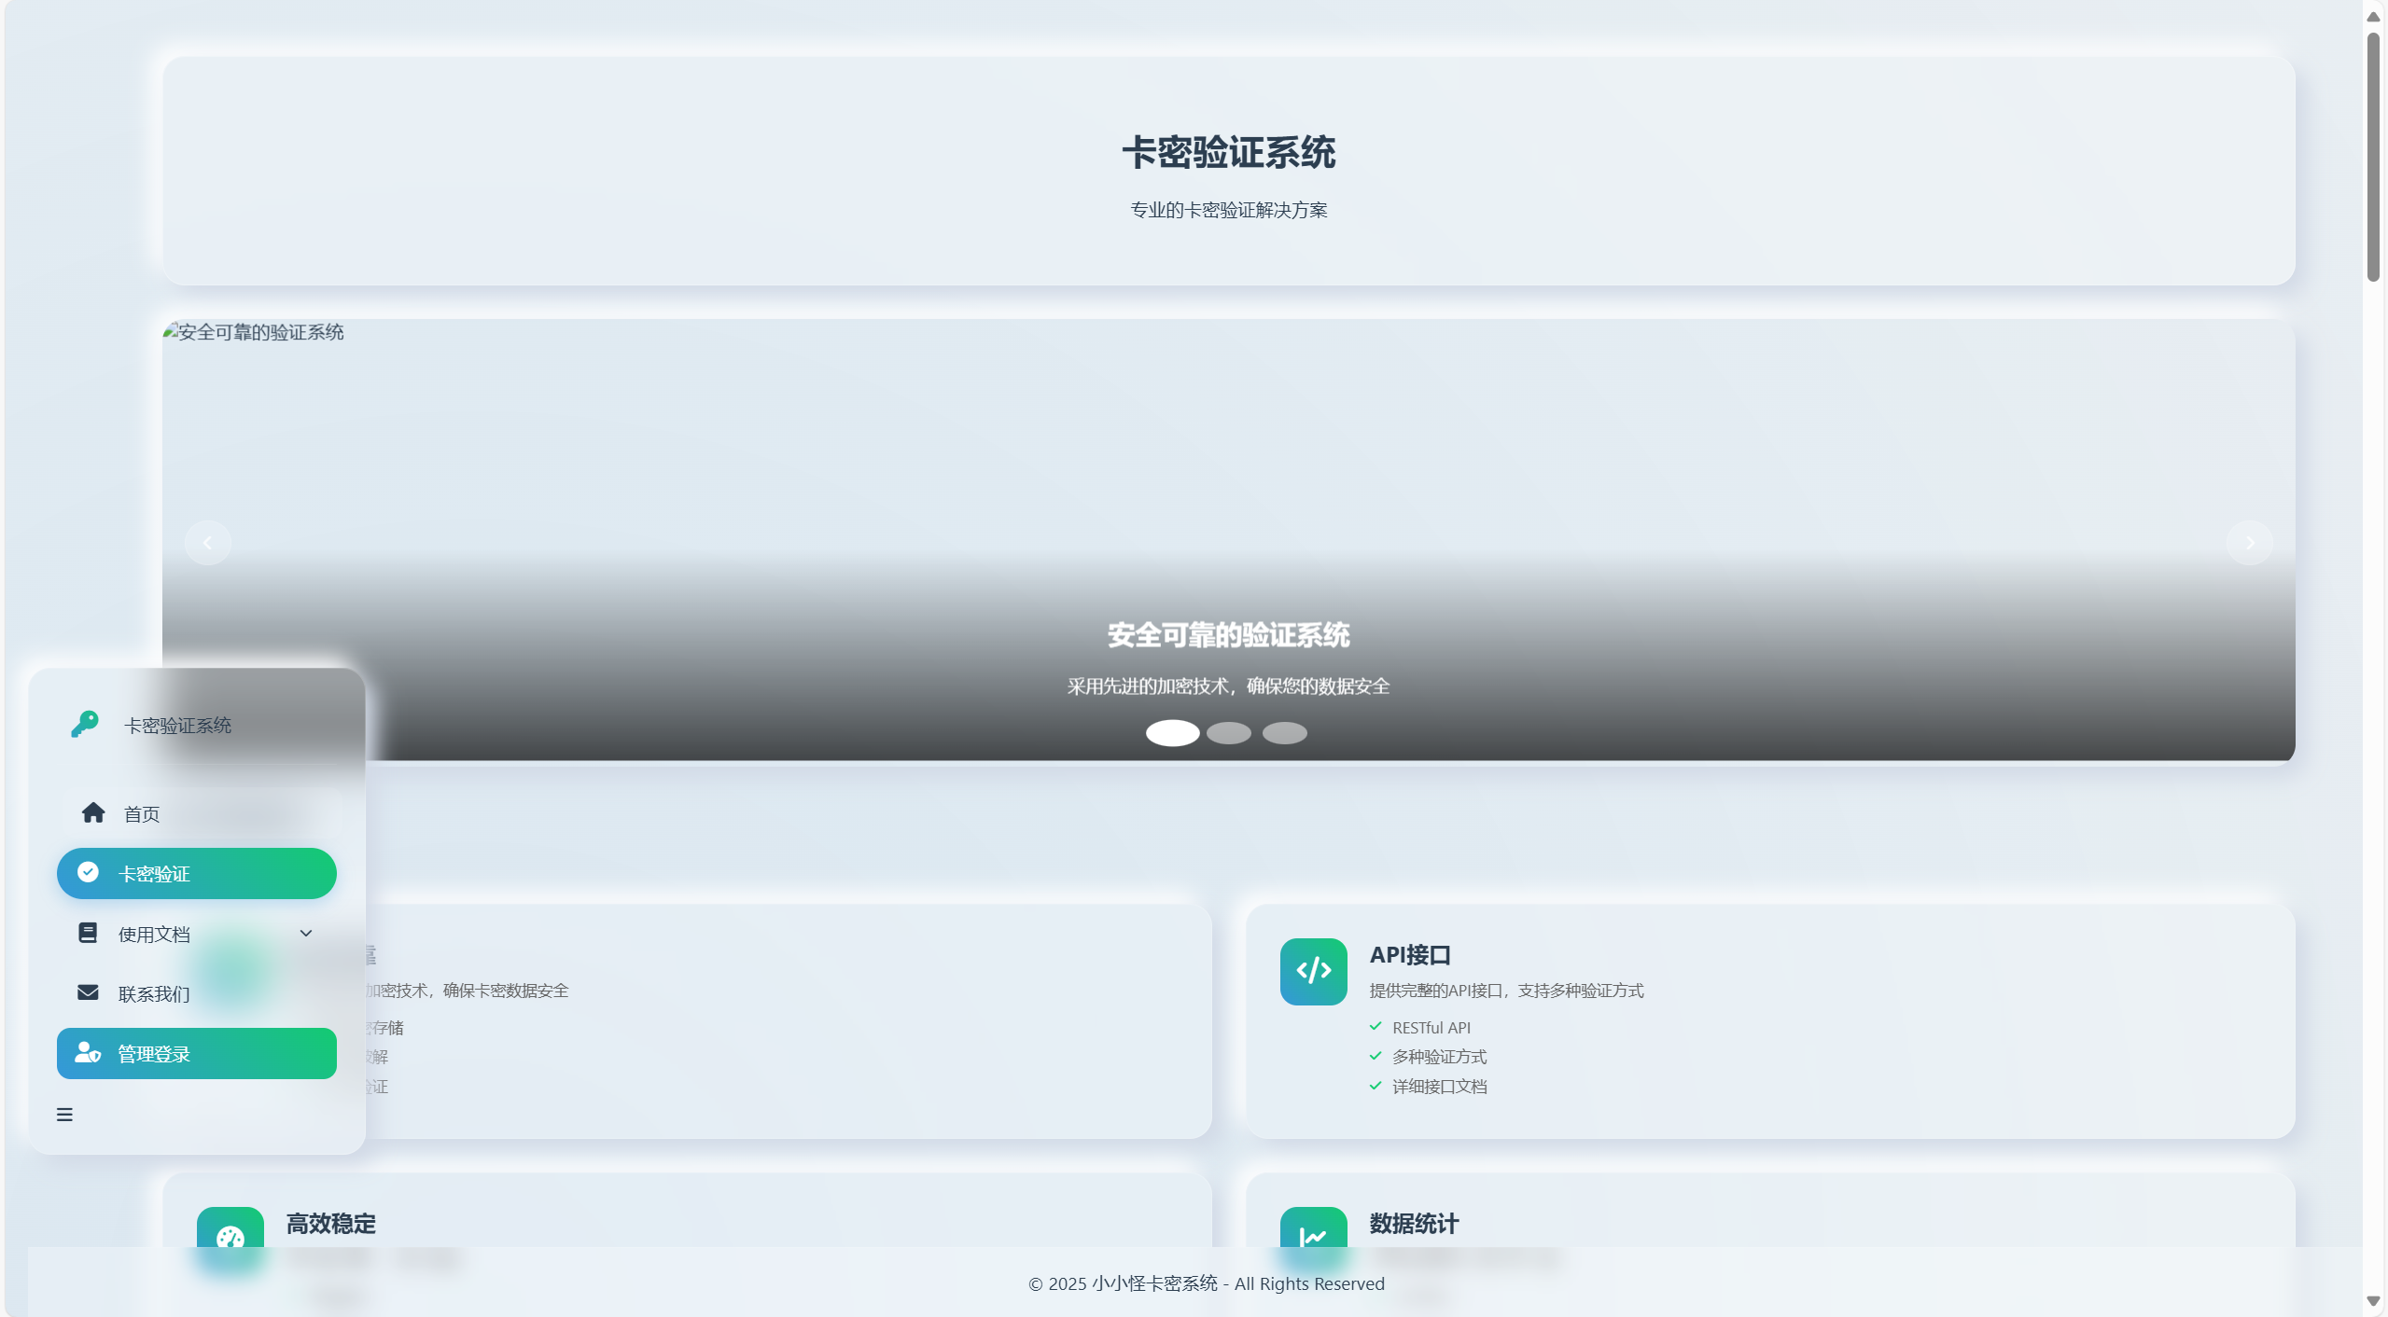The width and height of the screenshot is (2388, 1317).
Task: Click the envelope icon for 联系我们
Action: [88, 992]
